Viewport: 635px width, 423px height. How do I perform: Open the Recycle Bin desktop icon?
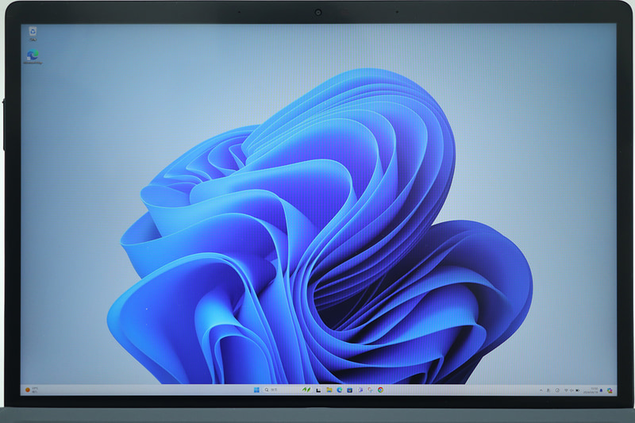pos(33,33)
